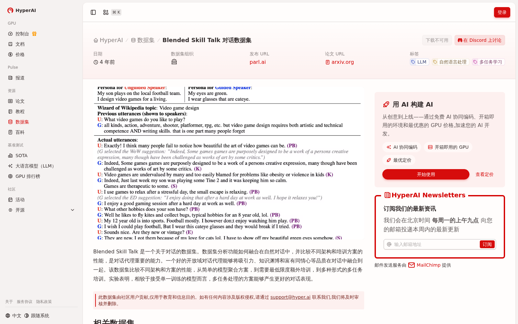Click the dataset organization building icon
Screen dimensions: 518x324
click(x=174, y=62)
